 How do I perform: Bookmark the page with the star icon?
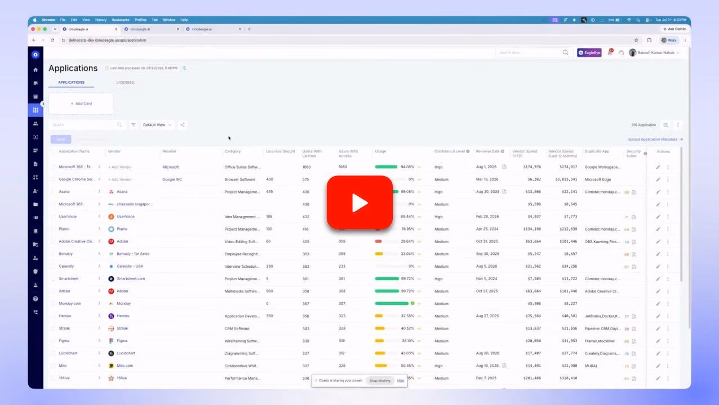636,40
